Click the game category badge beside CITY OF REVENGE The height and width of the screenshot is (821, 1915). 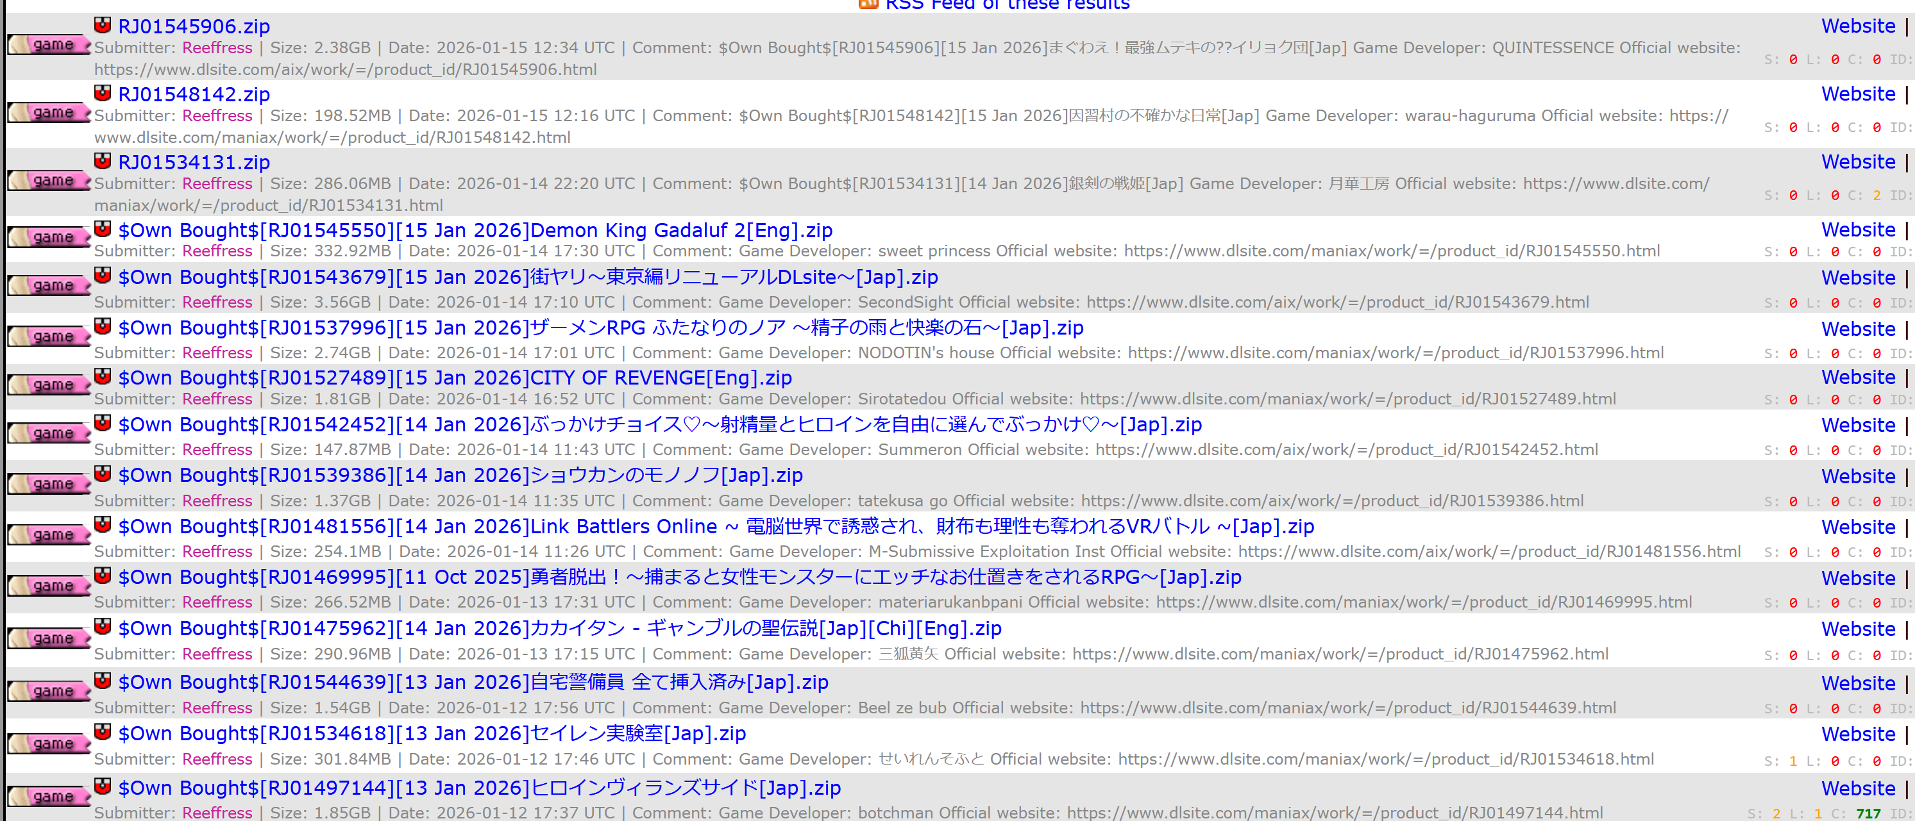click(49, 385)
